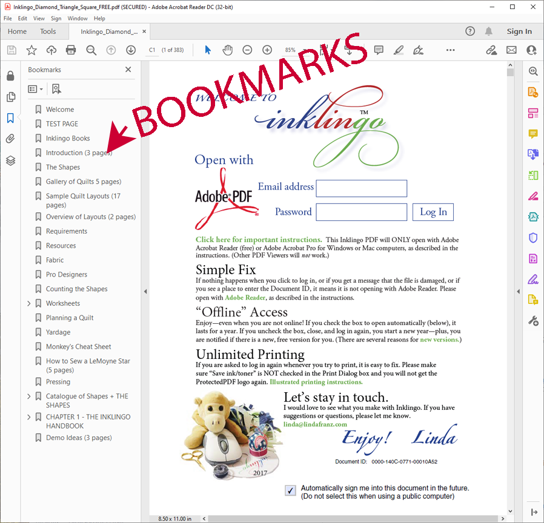544x523 pixels.
Task: Switch to the Home tab
Action: [17, 31]
